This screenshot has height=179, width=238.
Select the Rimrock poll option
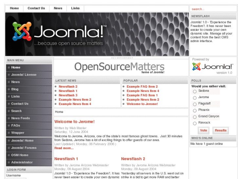tap(195, 123)
